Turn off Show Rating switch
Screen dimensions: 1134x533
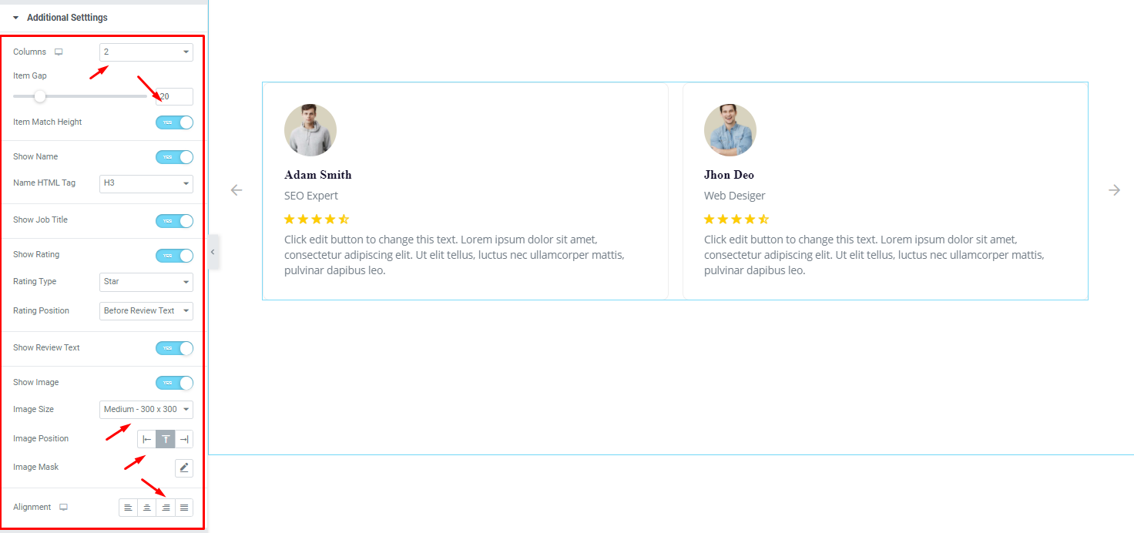174,255
